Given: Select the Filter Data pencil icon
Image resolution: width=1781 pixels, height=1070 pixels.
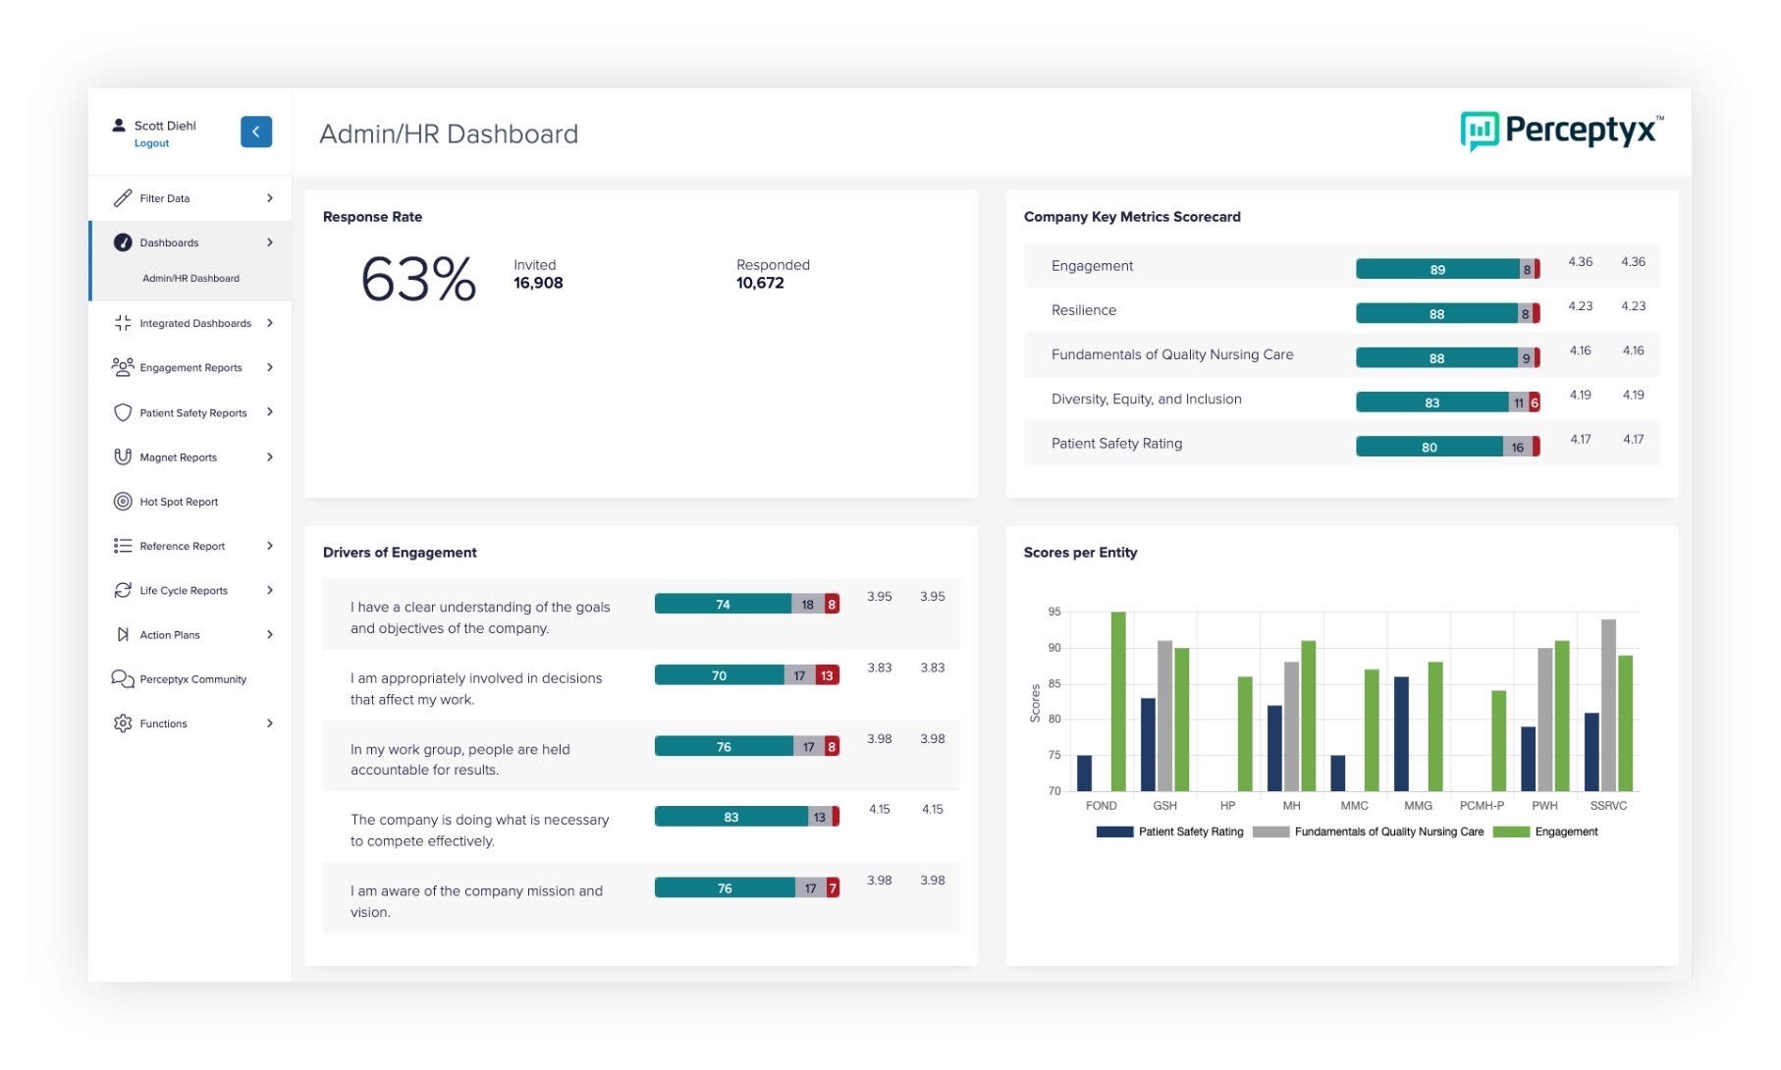Looking at the screenshot, I should pyautogui.click(x=123, y=197).
